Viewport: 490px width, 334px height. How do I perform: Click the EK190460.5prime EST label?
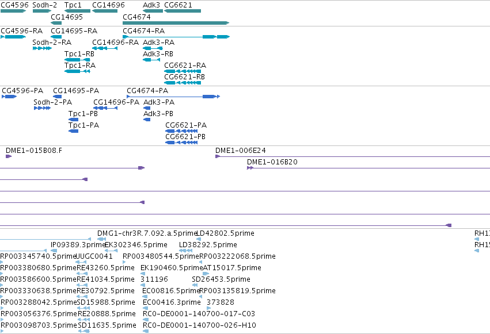coord(172,268)
